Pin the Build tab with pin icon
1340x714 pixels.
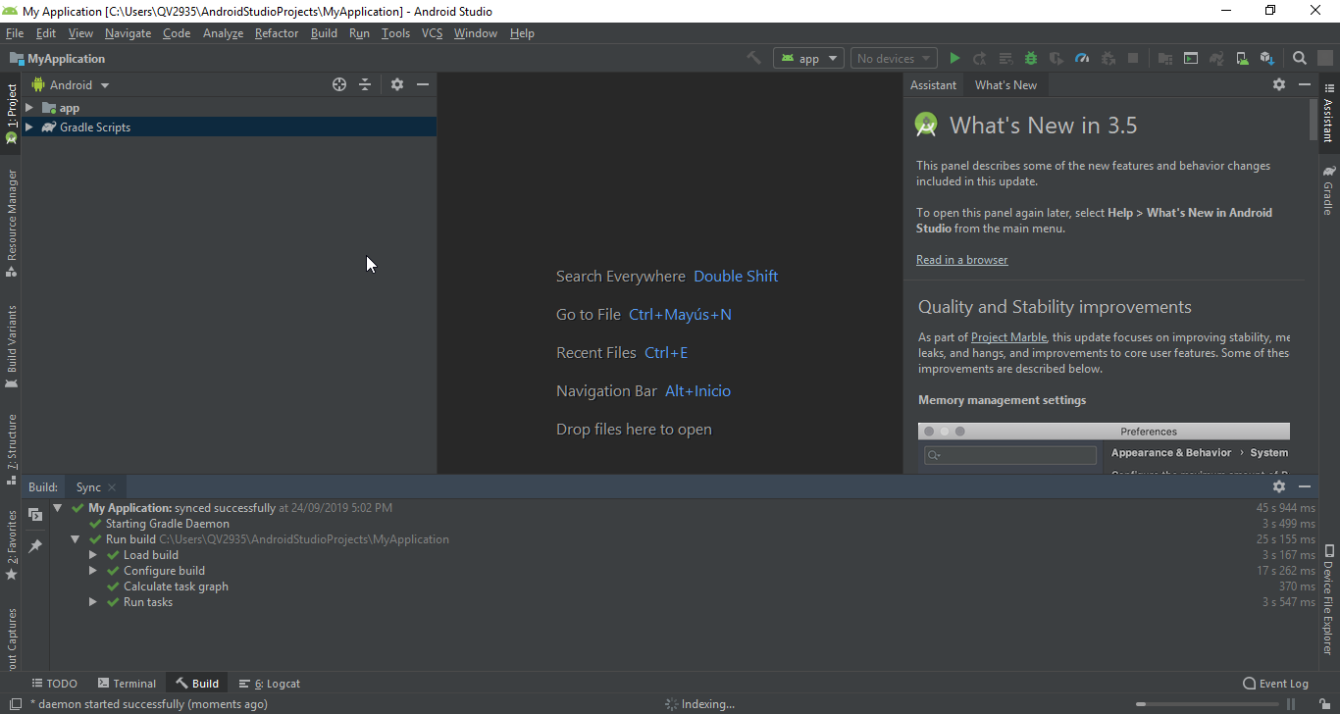(x=35, y=546)
